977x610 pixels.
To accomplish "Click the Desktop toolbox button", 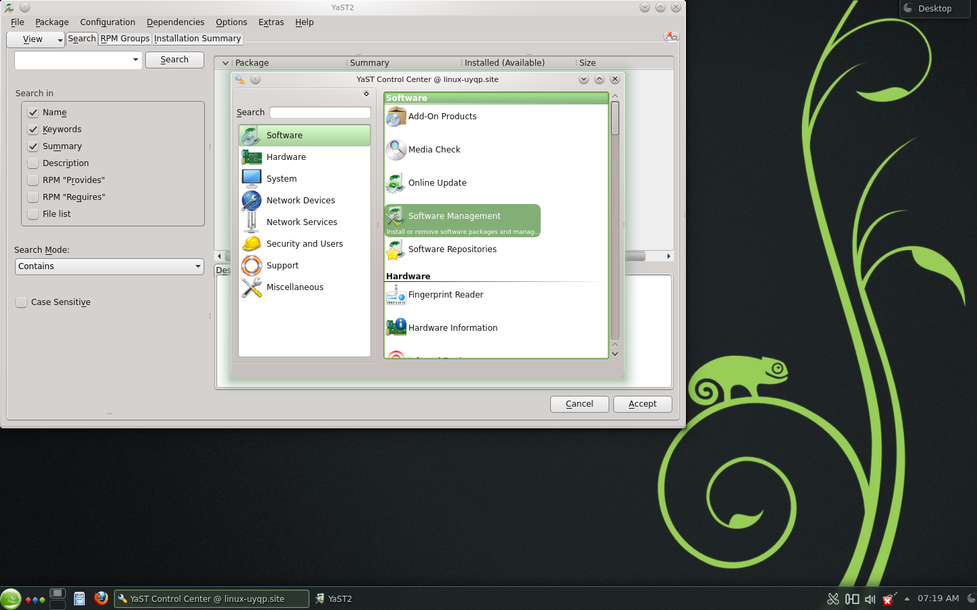I will tap(934, 9).
